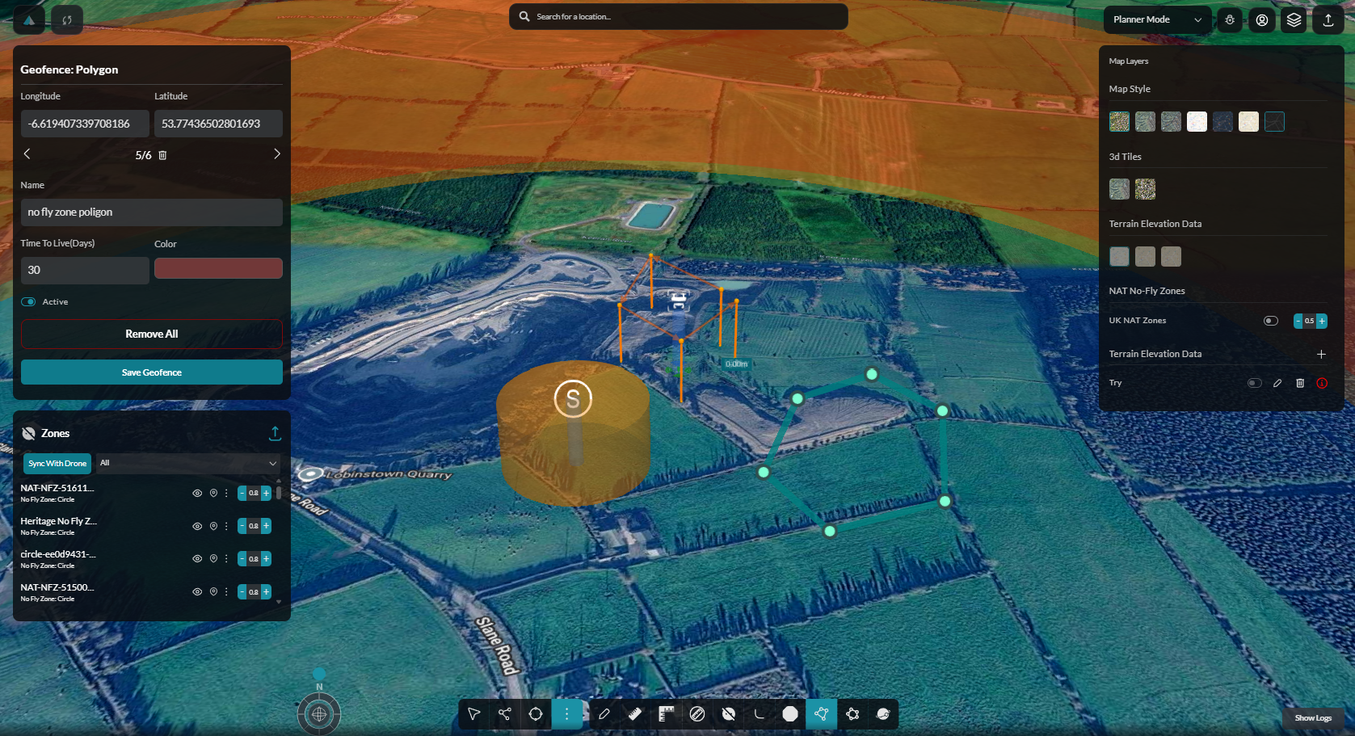Add Terrain Elevation Data with plus
Image resolution: width=1355 pixels, height=736 pixels.
pos(1321,355)
